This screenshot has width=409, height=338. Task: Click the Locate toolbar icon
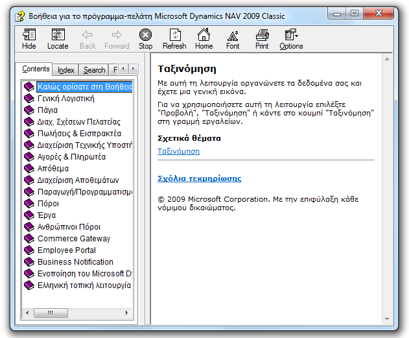(58, 35)
